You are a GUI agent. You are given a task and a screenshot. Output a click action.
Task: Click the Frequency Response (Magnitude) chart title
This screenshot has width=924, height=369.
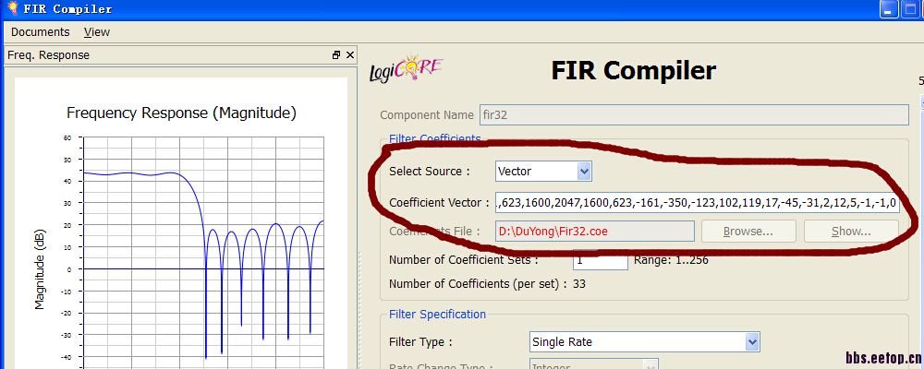click(x=181, y=113)
